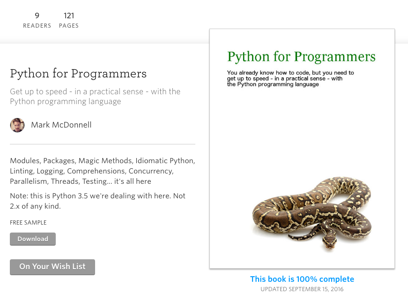Click the 9 readers count

(37, 16)
